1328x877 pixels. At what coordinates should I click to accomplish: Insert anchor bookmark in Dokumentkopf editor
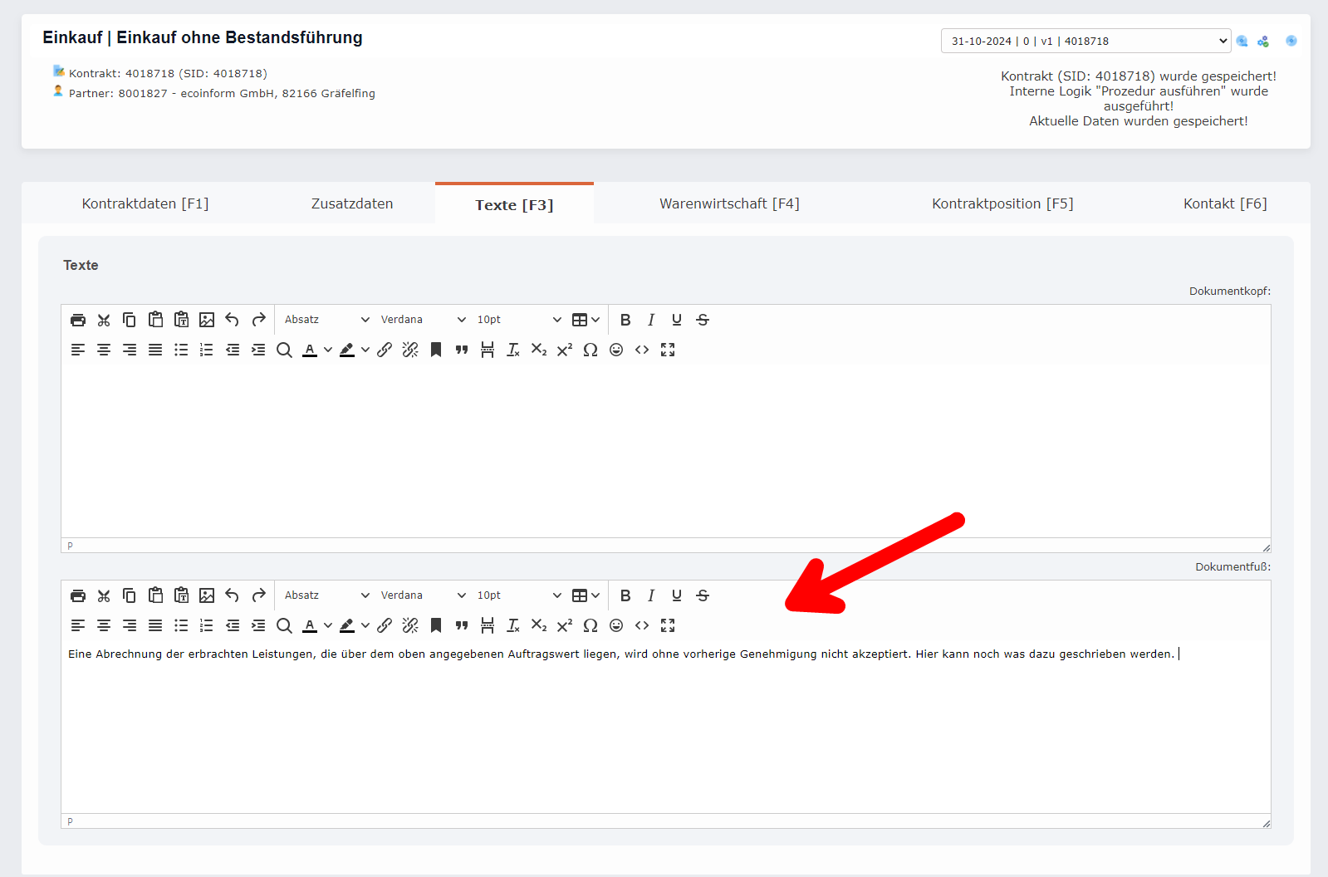436,350
